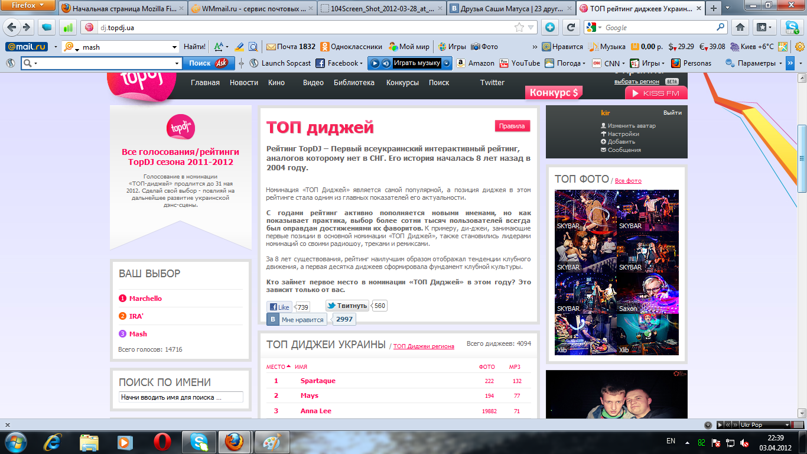This screenshot has width=807, height=454.
Task: Click the Mail.ru logo in the toolbar
Action: click(27, 47)
